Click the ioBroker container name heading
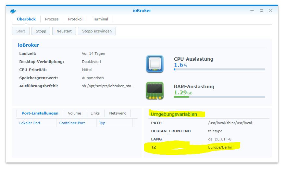The height and width of the screenshot is (169, 285). tap(28, 45)
